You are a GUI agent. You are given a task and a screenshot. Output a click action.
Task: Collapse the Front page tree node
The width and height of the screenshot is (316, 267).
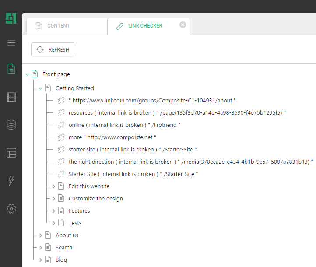click(27, 74)
